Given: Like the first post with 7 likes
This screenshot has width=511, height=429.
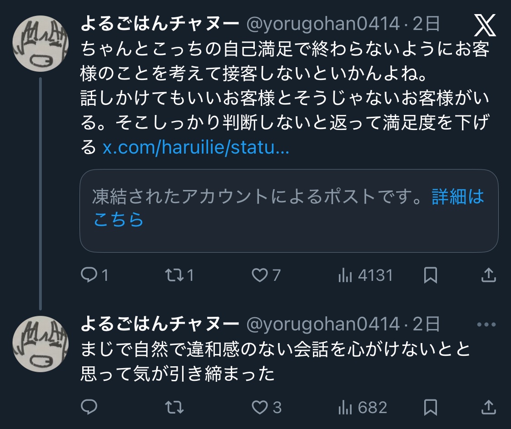Looking at the screenshot, I should [260, 275].
